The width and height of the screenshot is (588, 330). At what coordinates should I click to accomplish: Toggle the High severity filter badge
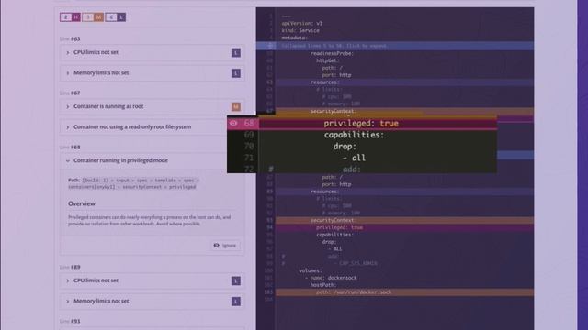[x=70, y=17]
